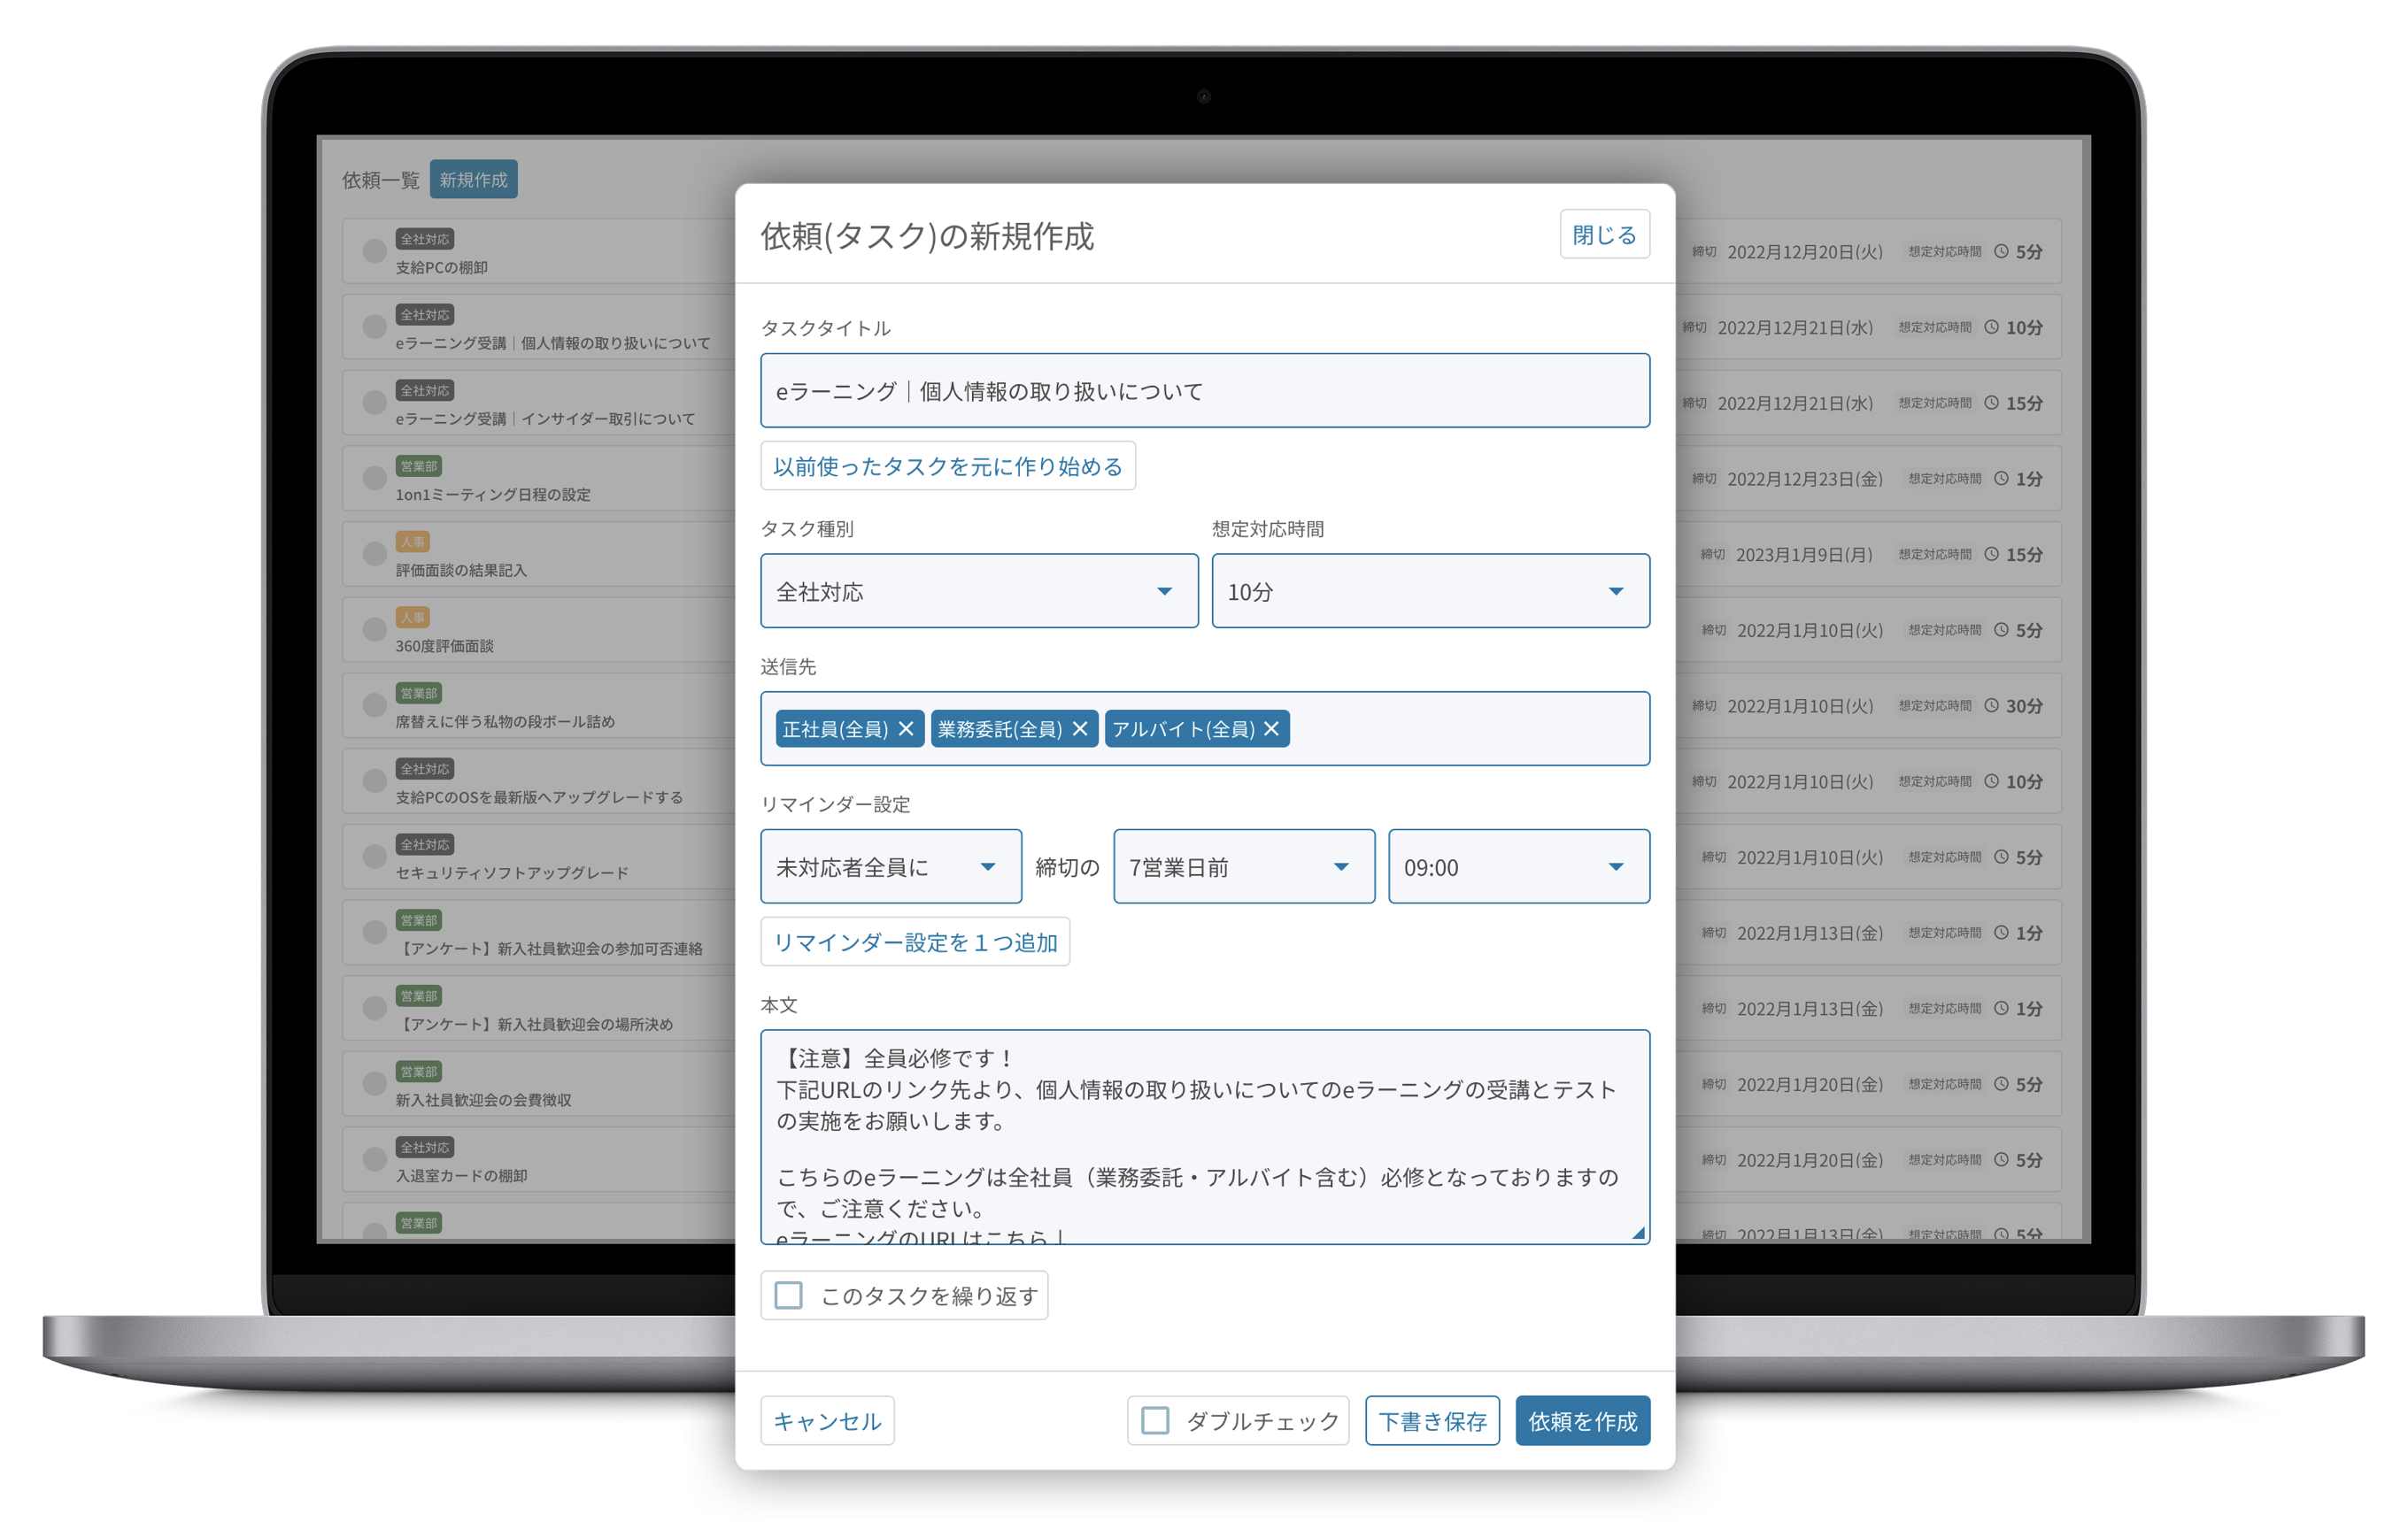
Task: Click the 新規作成 tab button
Action: (x=473, y=180)
